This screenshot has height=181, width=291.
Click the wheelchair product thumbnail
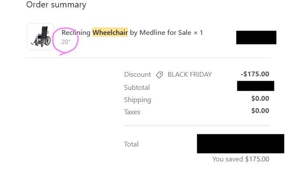pyautogui.click(x=41, y=37)
